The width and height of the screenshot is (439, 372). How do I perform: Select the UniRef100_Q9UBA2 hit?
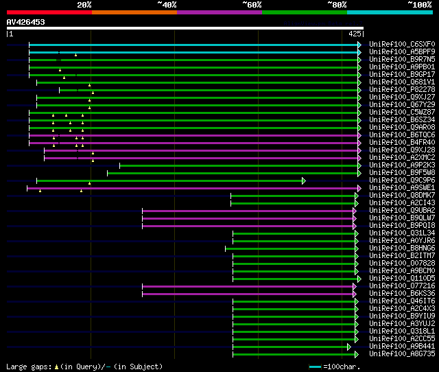click(x=402, y=211)
